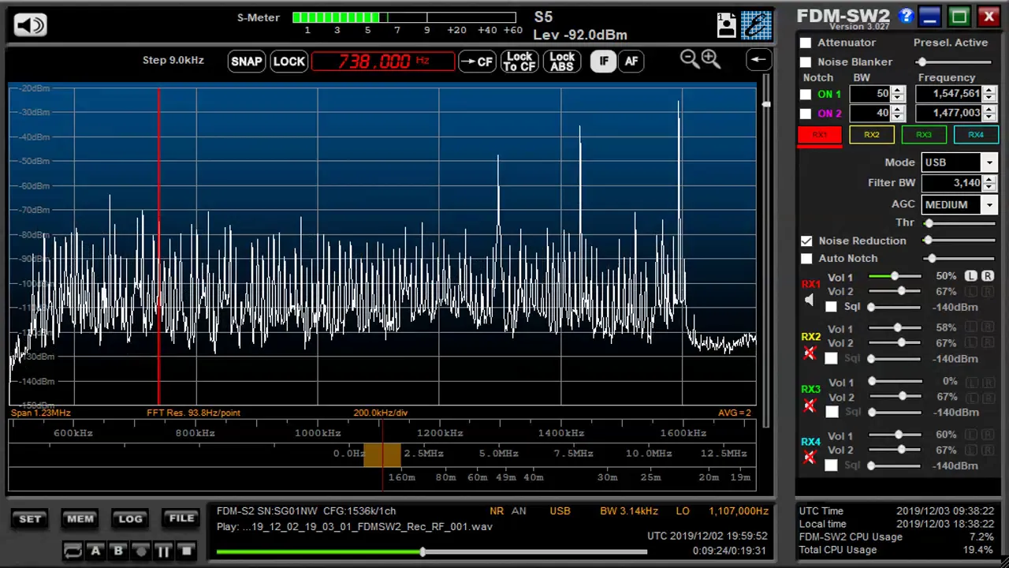Adjust the Thr threshold slider
This screenshot has width=1009, height=568.
click(959, 223)
